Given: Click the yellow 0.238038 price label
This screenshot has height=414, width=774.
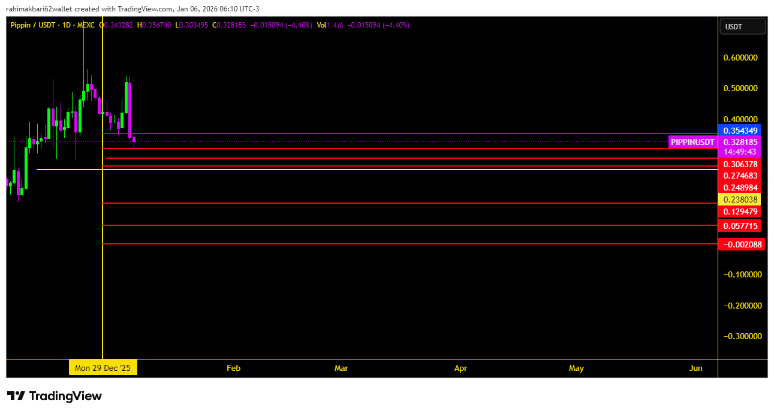Looking at the screenshot, I should coord(741,200).
